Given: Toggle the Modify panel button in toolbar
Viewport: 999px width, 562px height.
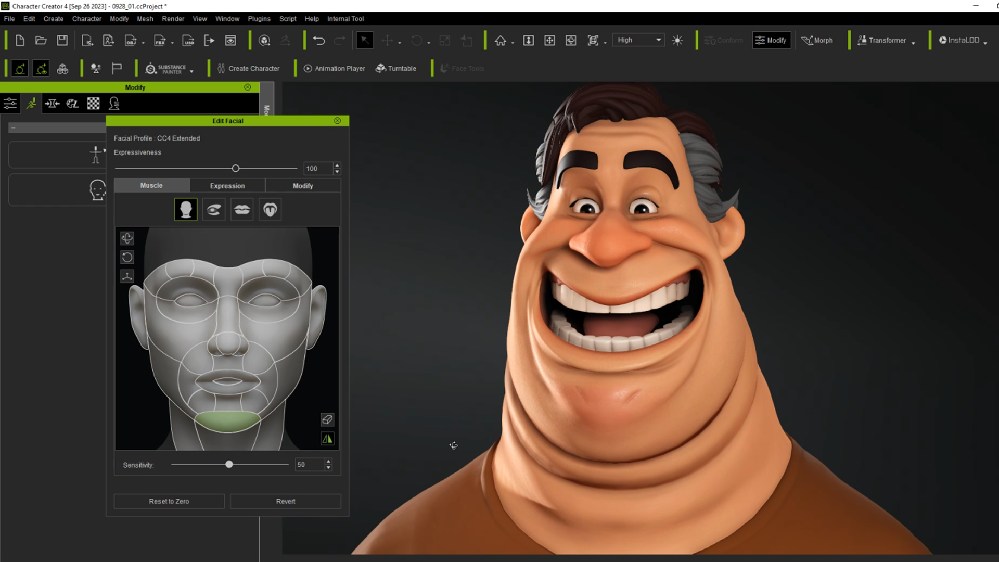Looking at the screenshot, I should tap(771, 40).
